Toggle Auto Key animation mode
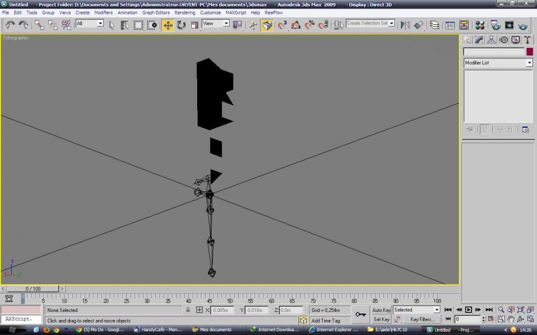 coord(381,310)
